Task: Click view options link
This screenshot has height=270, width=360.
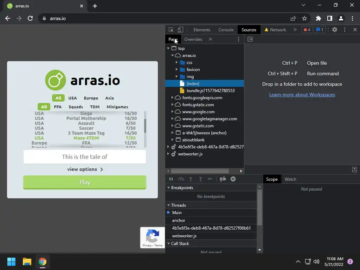Action: click(x=85, y=169)
